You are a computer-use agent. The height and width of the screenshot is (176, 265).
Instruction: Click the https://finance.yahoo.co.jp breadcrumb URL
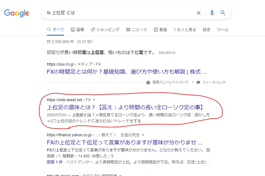(x=69, y=135)
